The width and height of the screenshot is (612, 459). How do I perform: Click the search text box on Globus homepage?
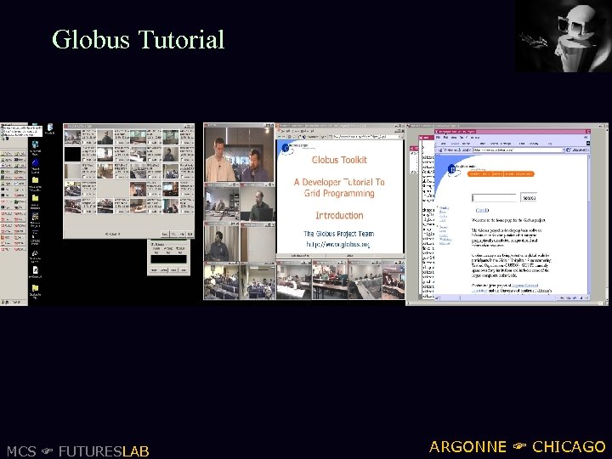(x=494, y=198)
